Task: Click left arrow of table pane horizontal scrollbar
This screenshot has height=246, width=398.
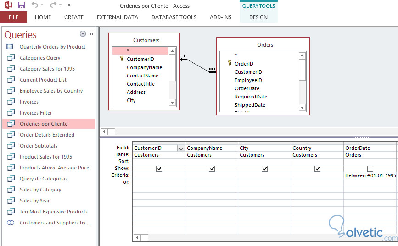Action: pos(104,132)
